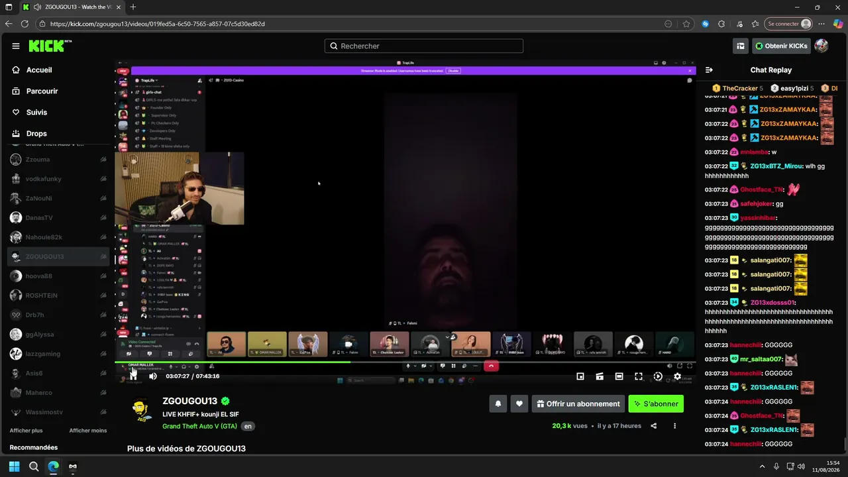Open the Grand Theft Auto V (GTA) category
The image size is (848, 477).
point(199,426)
